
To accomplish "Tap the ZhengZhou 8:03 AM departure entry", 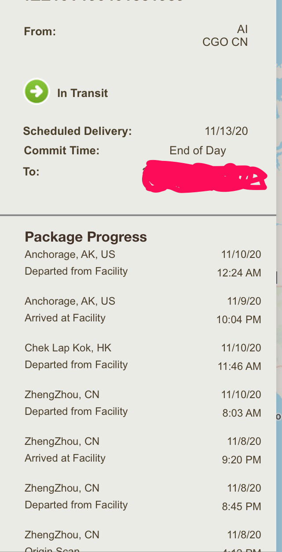I will click(76, 411).
